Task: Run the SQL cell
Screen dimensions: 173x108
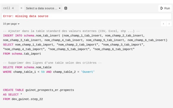Action: point(165,8)
